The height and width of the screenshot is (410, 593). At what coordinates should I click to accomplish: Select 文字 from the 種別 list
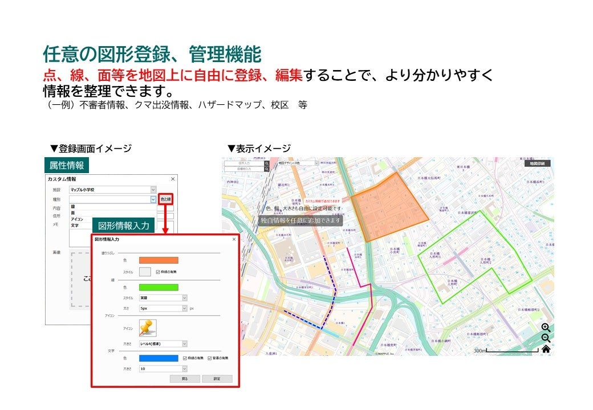tap(75, 225)
